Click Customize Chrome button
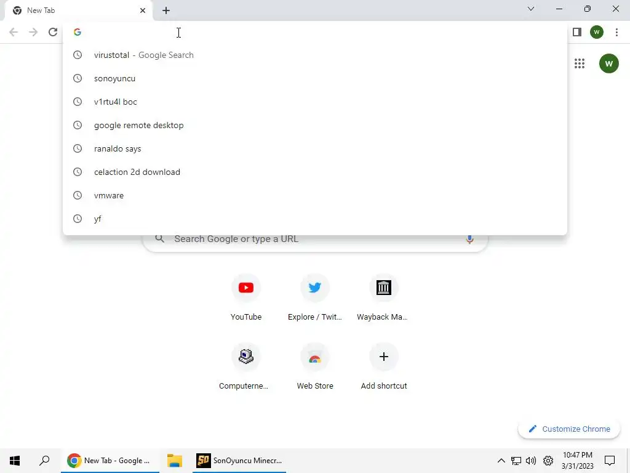Viewport: 630px width, 473px height. tap(569, 429)
